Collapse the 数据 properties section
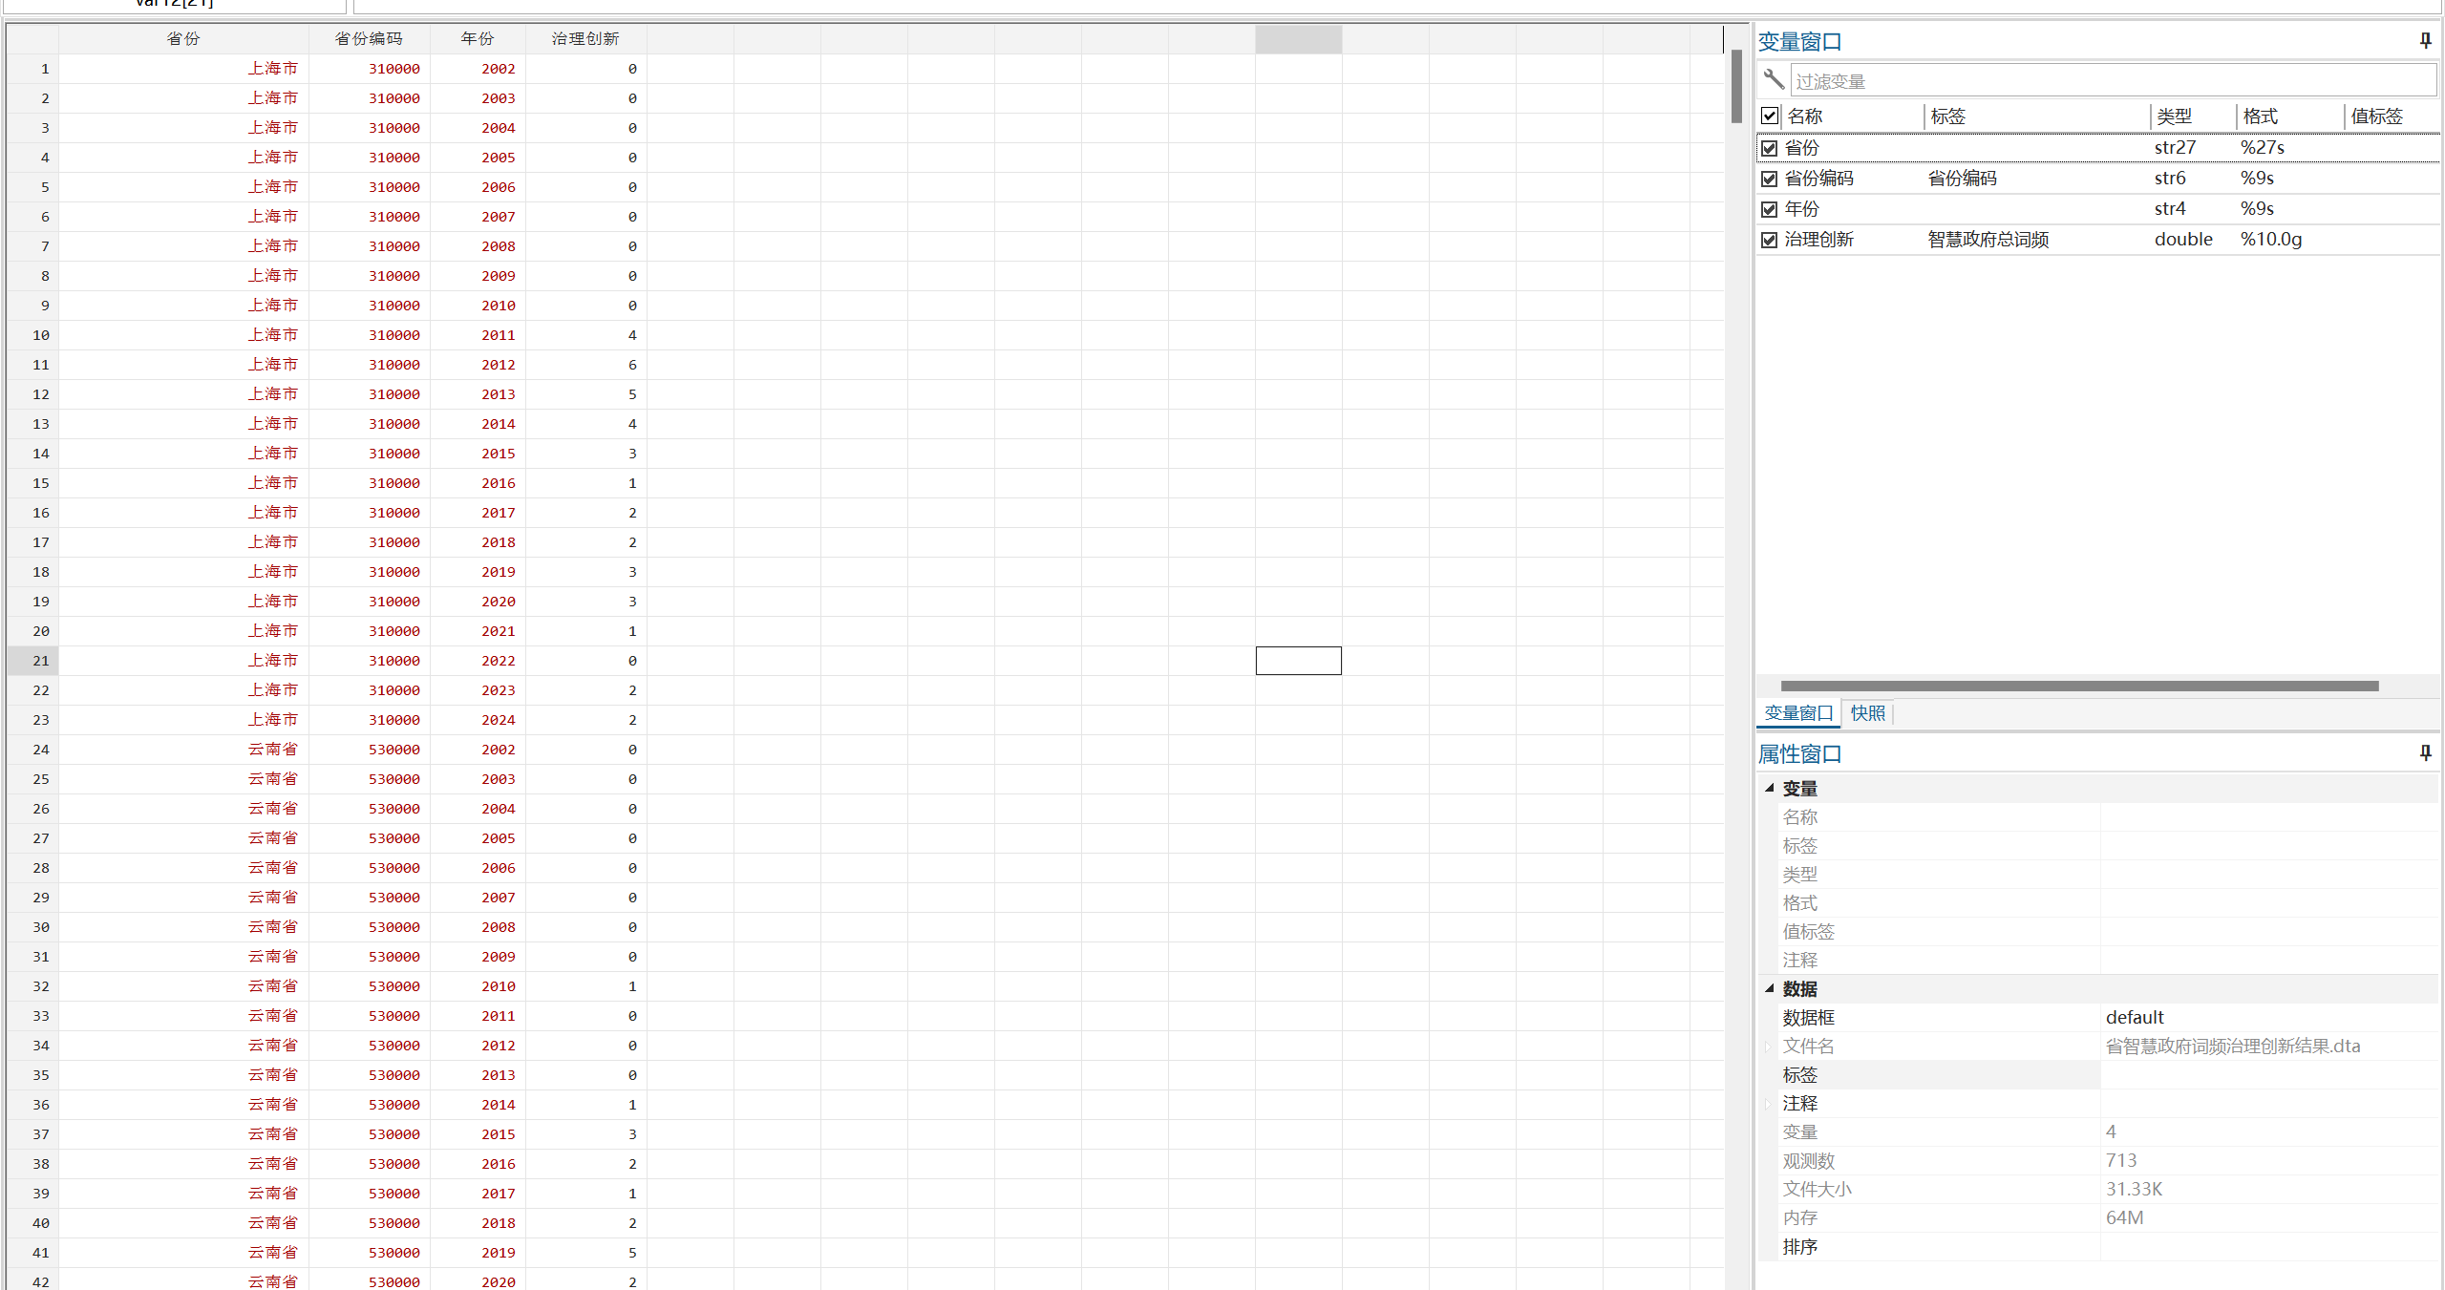This screenshot has width=2445, height=1290. 1769,988
